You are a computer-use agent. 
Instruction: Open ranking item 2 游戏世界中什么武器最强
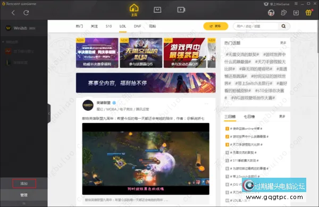point(247,137)
